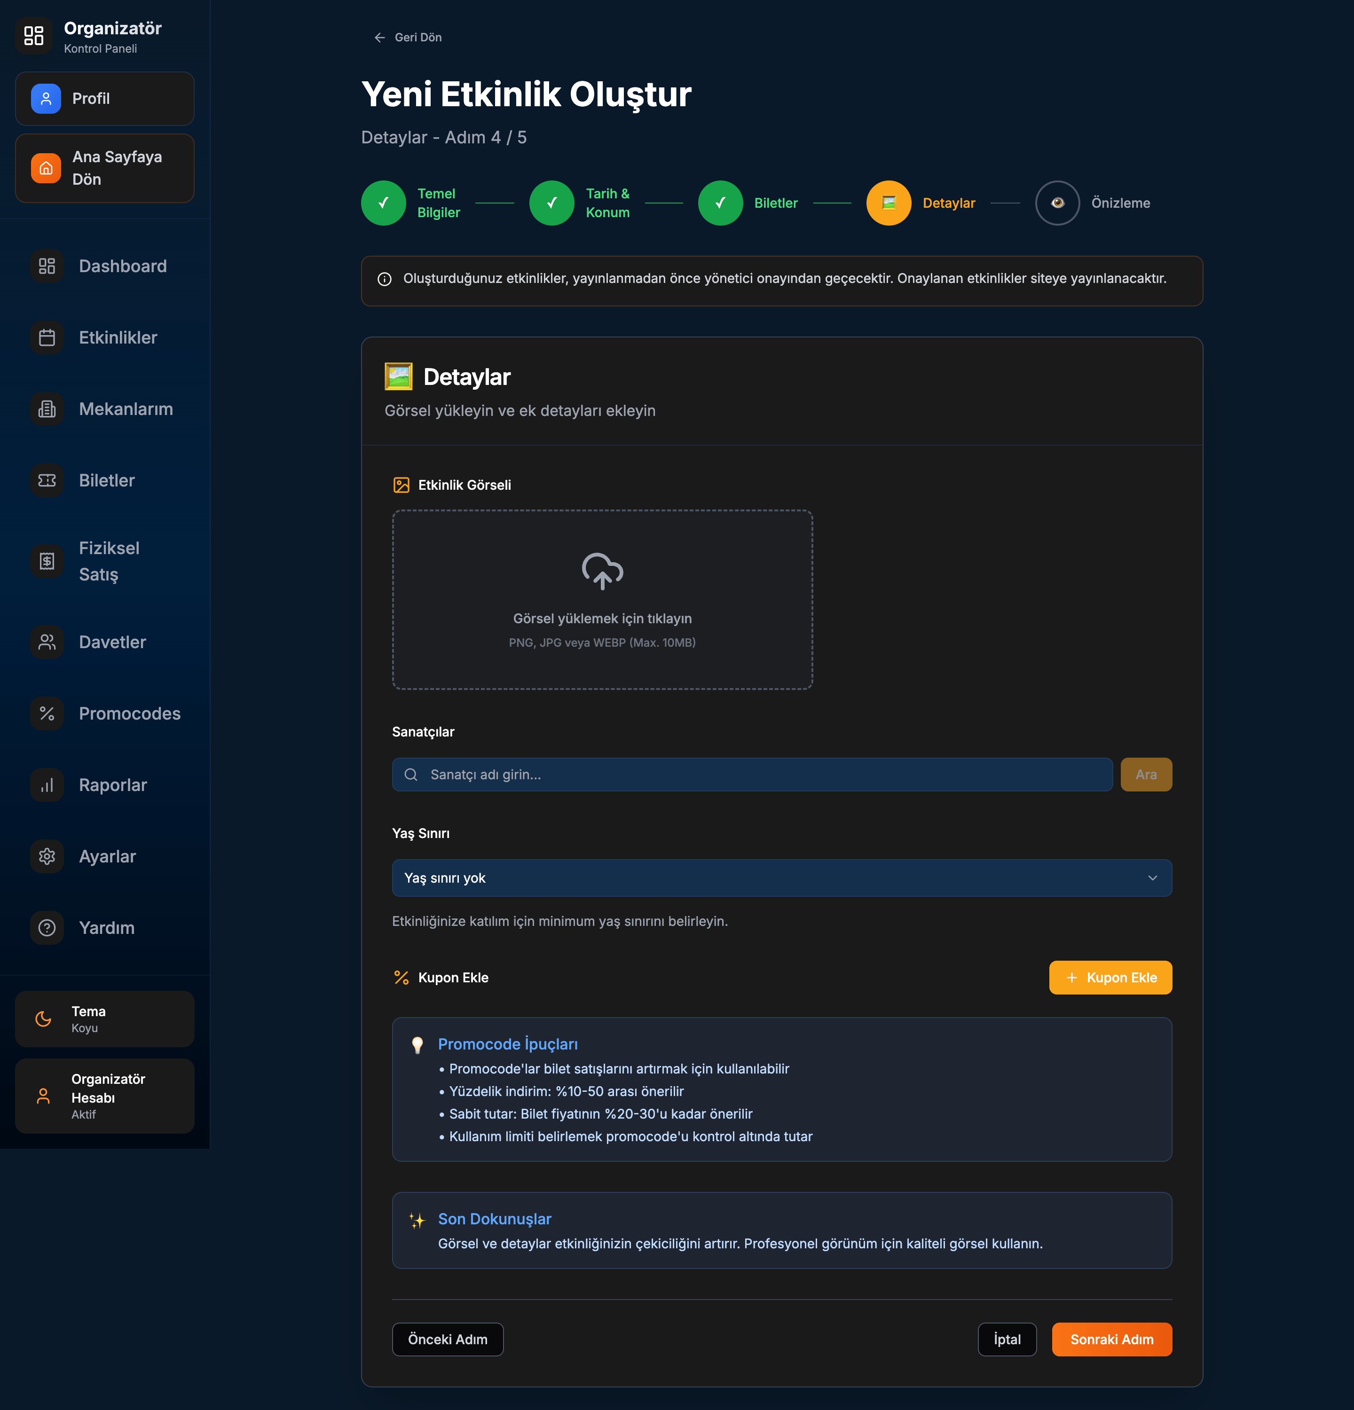Click the Mekanlarım building icon

point(47,408)
